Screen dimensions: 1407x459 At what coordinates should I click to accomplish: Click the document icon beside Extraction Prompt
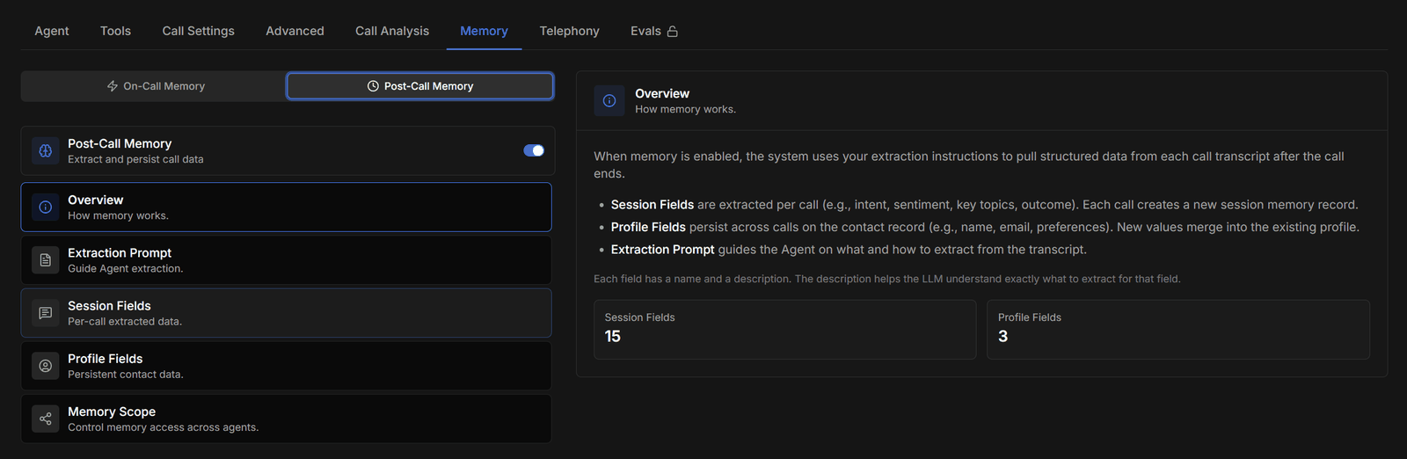46,260
